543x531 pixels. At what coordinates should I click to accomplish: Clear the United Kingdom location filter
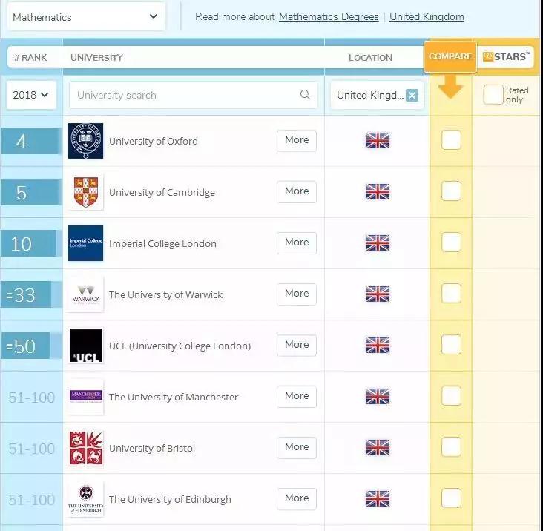tap(412, 95)
